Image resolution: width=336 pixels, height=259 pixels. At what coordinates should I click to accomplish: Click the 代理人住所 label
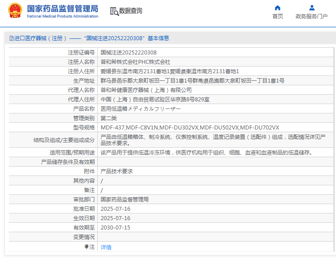pos(81,100)
